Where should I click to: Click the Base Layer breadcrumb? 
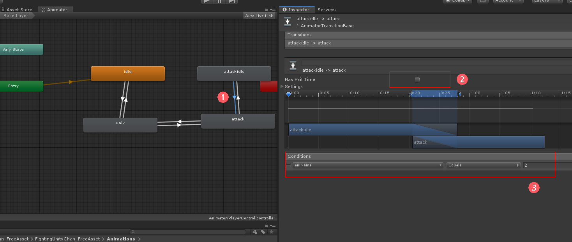[17, 16]
